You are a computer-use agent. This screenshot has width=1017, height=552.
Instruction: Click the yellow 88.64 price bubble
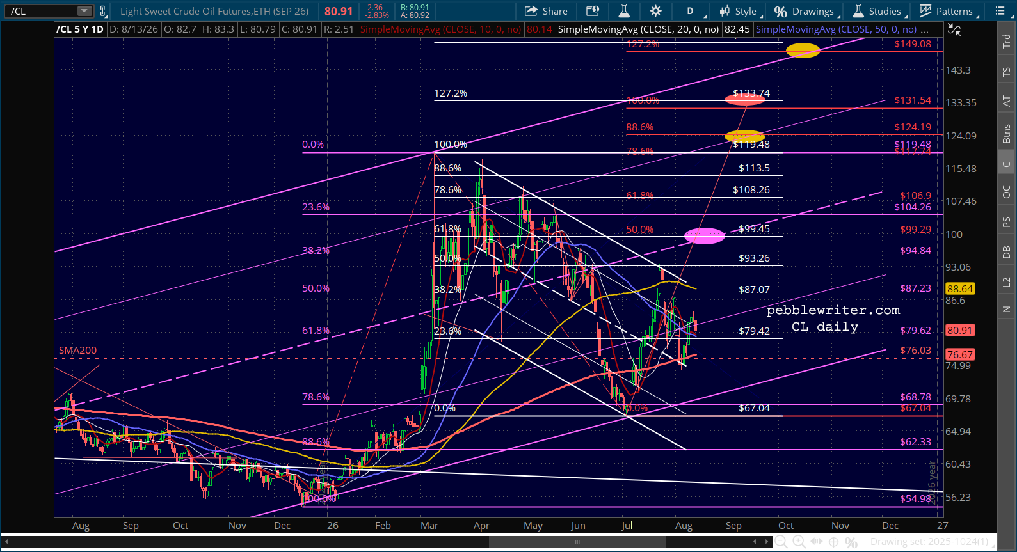(960, 289)
